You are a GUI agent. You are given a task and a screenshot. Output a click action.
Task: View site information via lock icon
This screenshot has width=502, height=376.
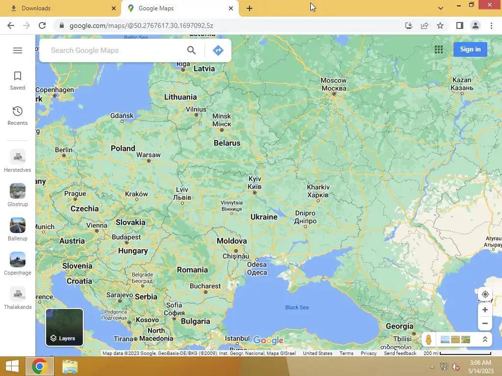pyautogui.click(x=62, y=25)
